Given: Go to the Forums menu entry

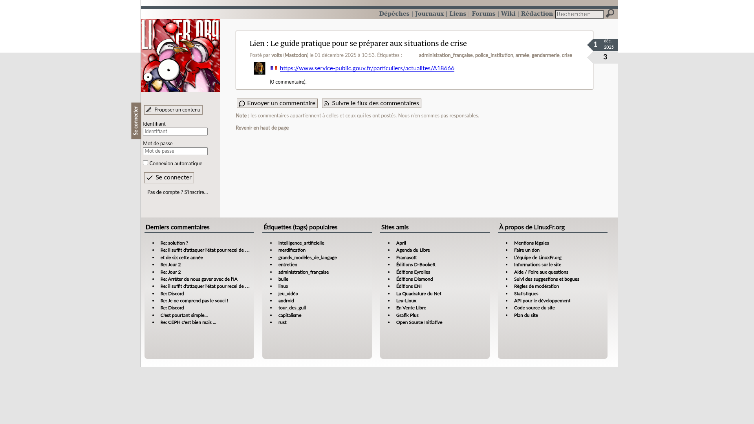Looking at the screenshot, I should coord(483,14).
